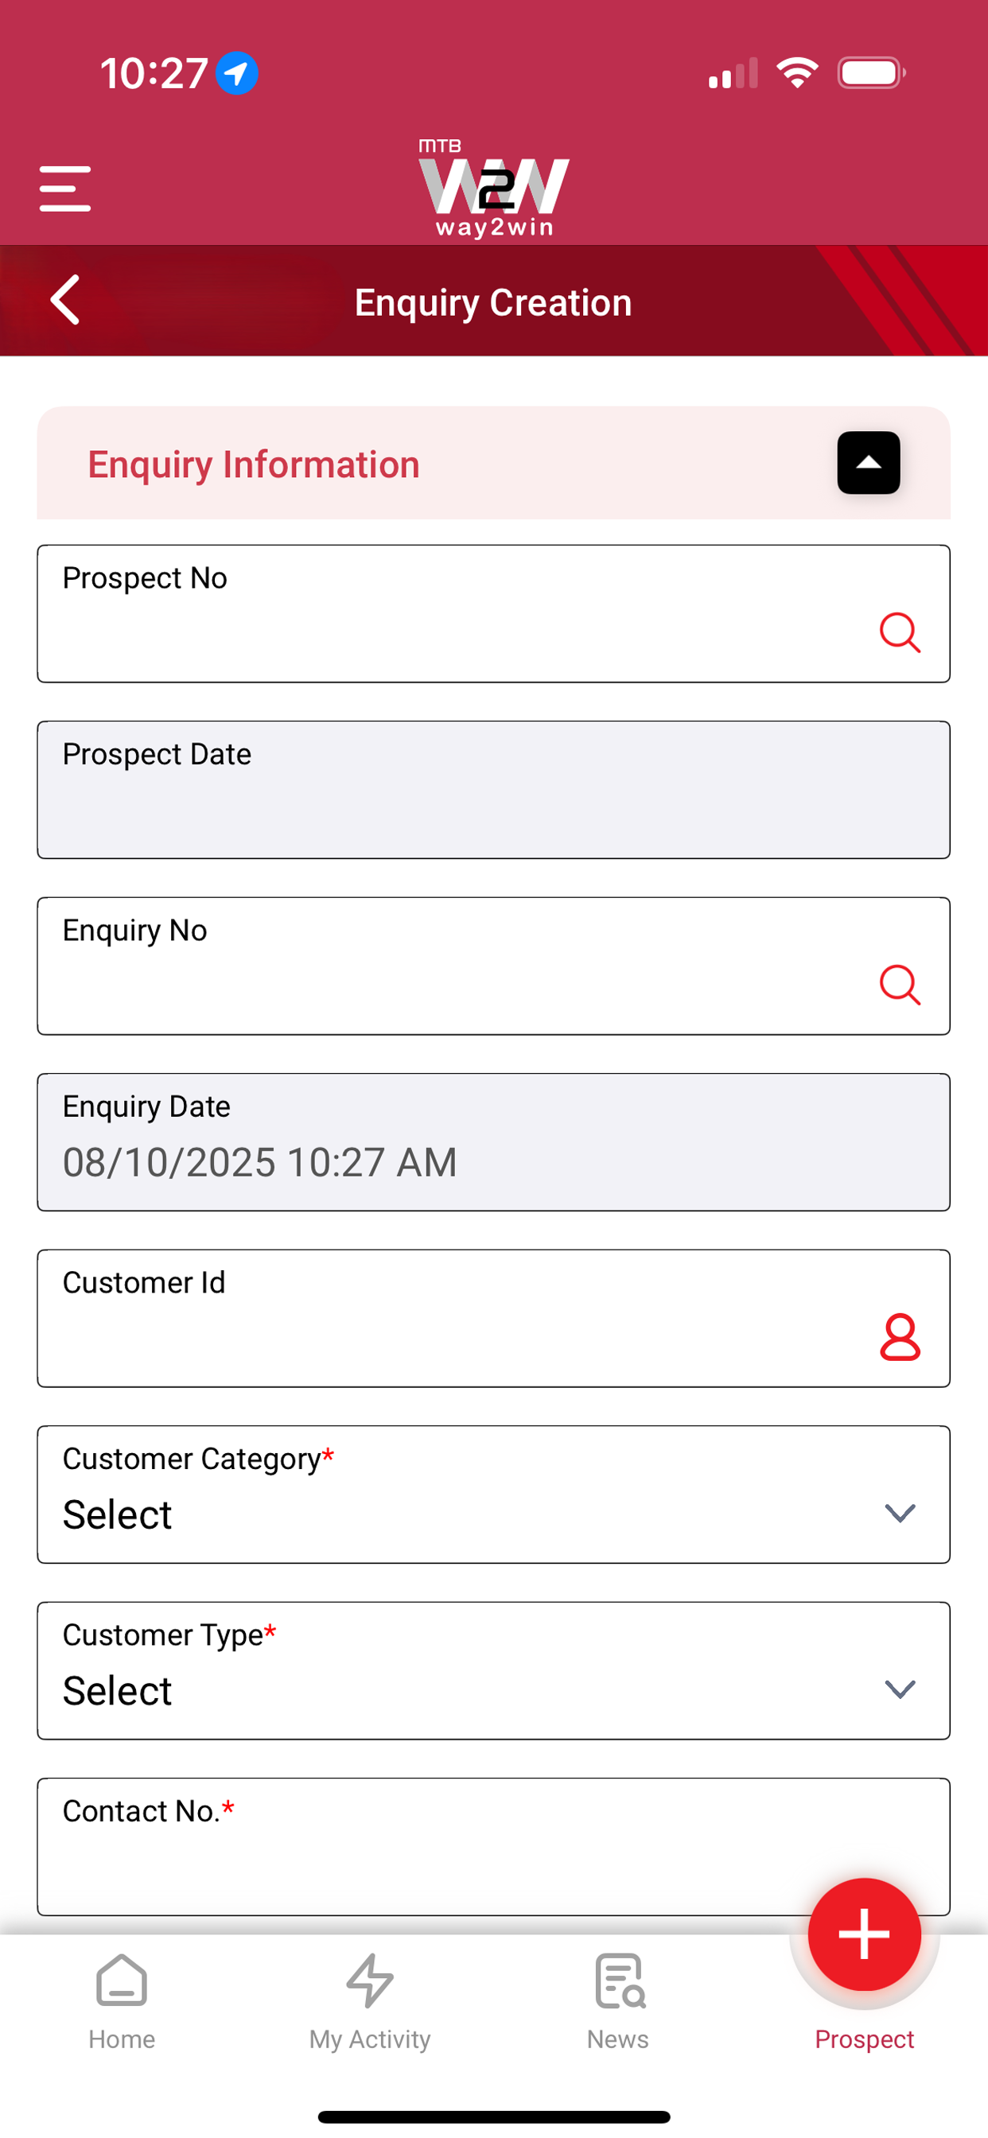Tap the way2win logo
Image resolution: width=988 pixels, height=2138 pixels.
(494, 189)
